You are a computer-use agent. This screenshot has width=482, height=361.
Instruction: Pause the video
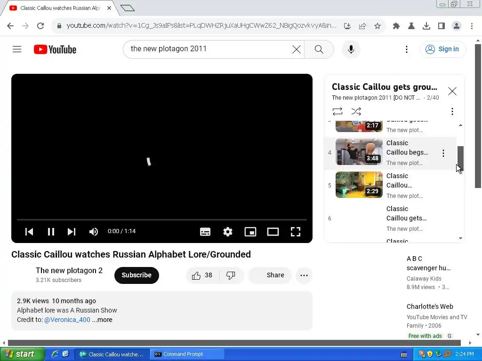(x=51, y=232)
